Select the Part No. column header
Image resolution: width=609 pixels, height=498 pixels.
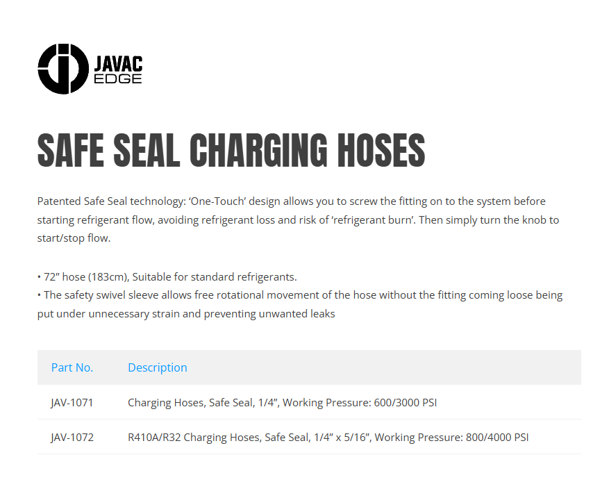(72, 367)
